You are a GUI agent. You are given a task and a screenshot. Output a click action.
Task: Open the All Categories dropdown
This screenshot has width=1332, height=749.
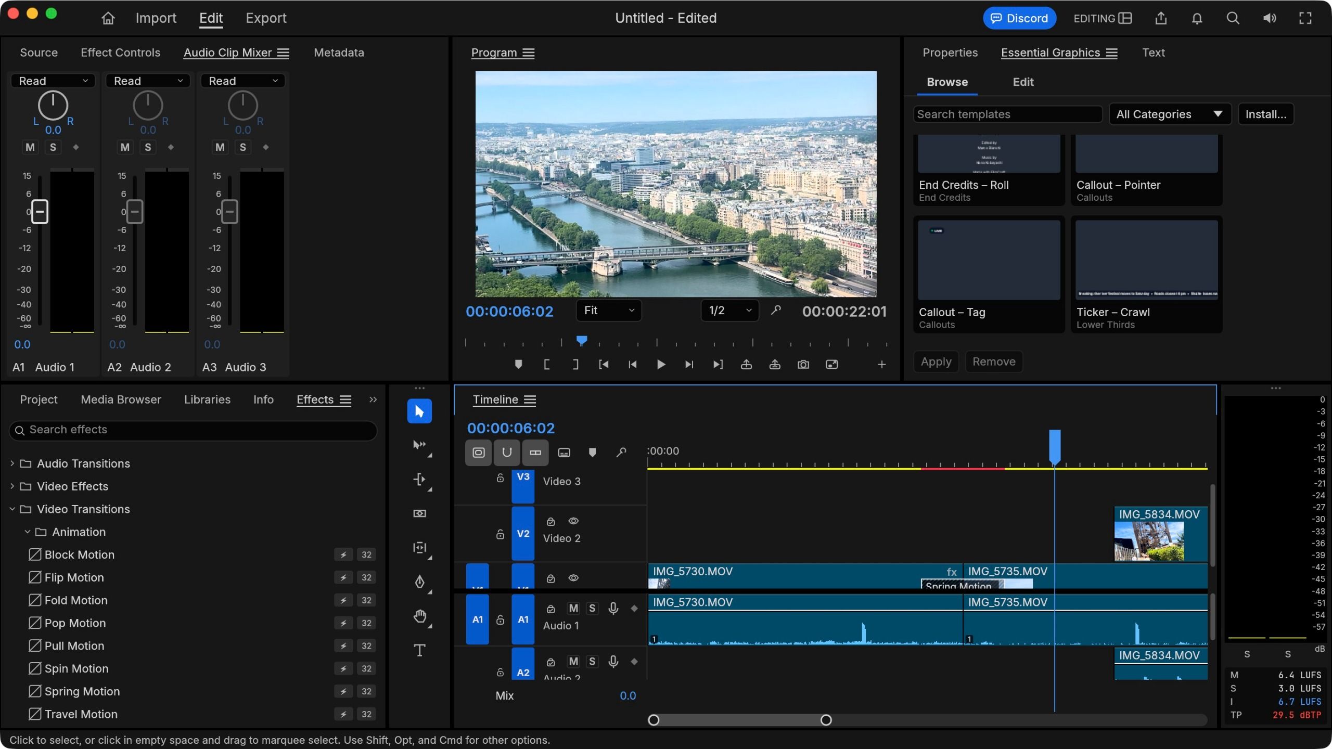pyautogui.click(x=1170, y=114)
